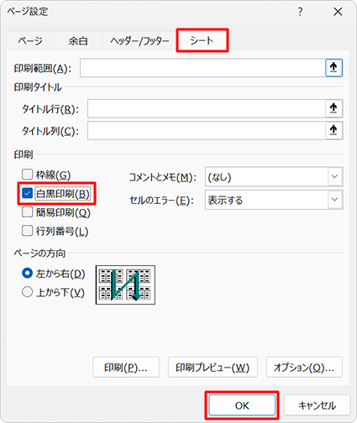Enable the 行列番号(L) checkbox
Viewport: 357px width, 423px height.
[27, 231]
